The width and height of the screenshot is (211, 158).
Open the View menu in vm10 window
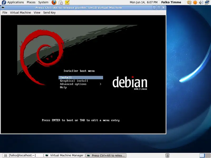pyautogui.click(x=37, y=13)
